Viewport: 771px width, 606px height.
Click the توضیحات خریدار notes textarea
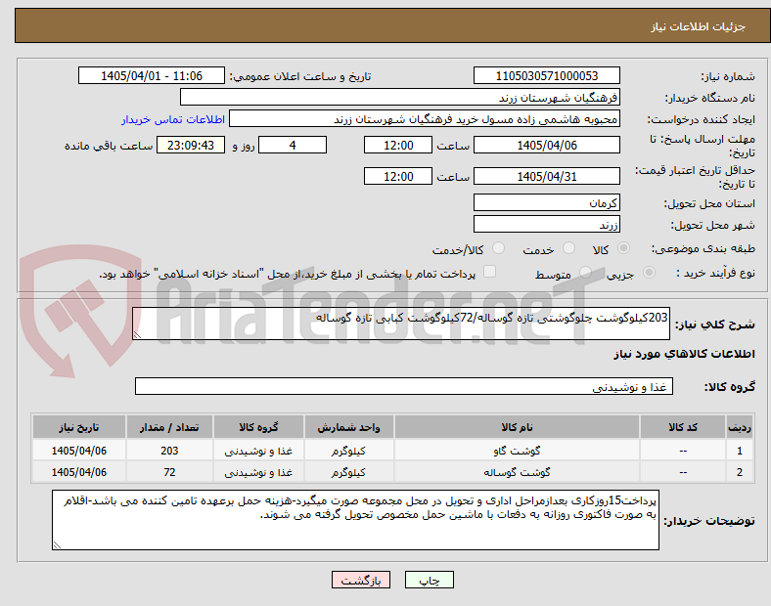pyautogui.click(x=355, y=520)
